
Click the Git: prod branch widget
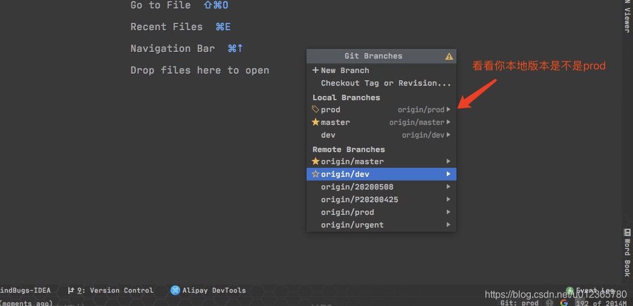click(x=519, y=303)
